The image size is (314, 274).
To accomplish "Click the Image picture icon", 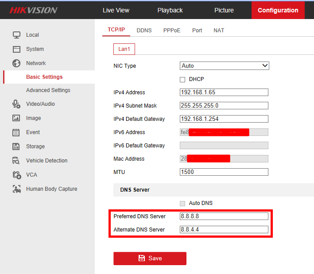I will tap(16, 118).
